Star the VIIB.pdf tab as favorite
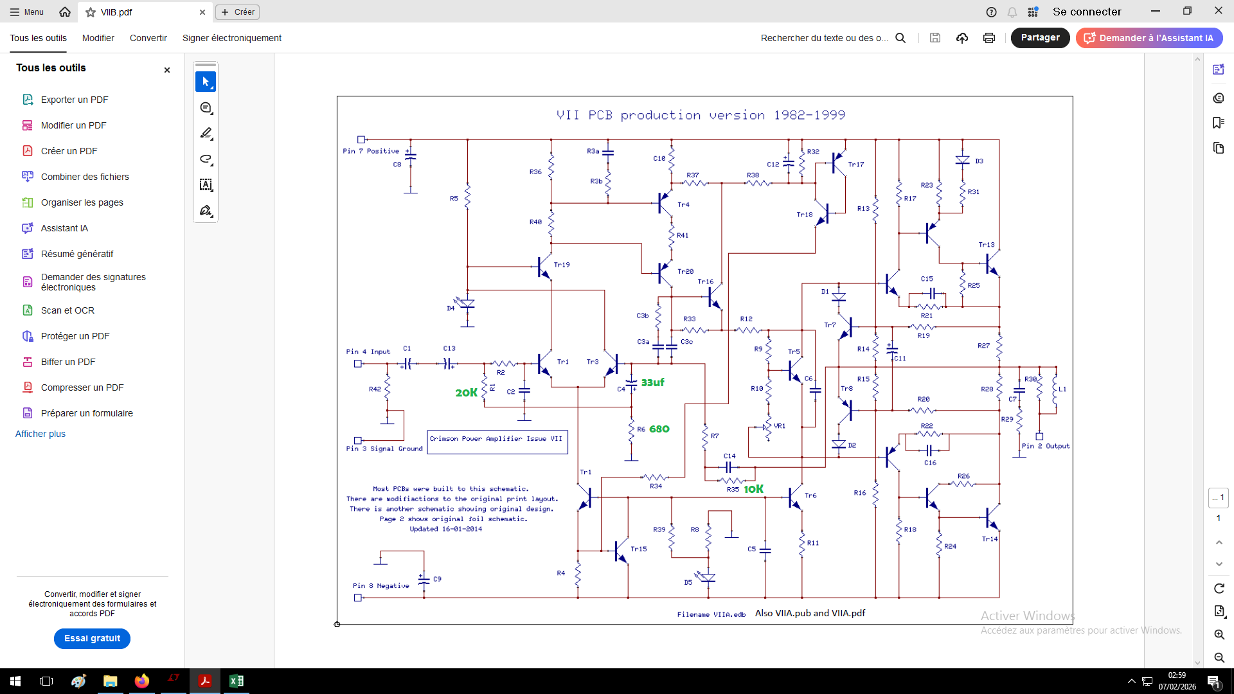 91,12
